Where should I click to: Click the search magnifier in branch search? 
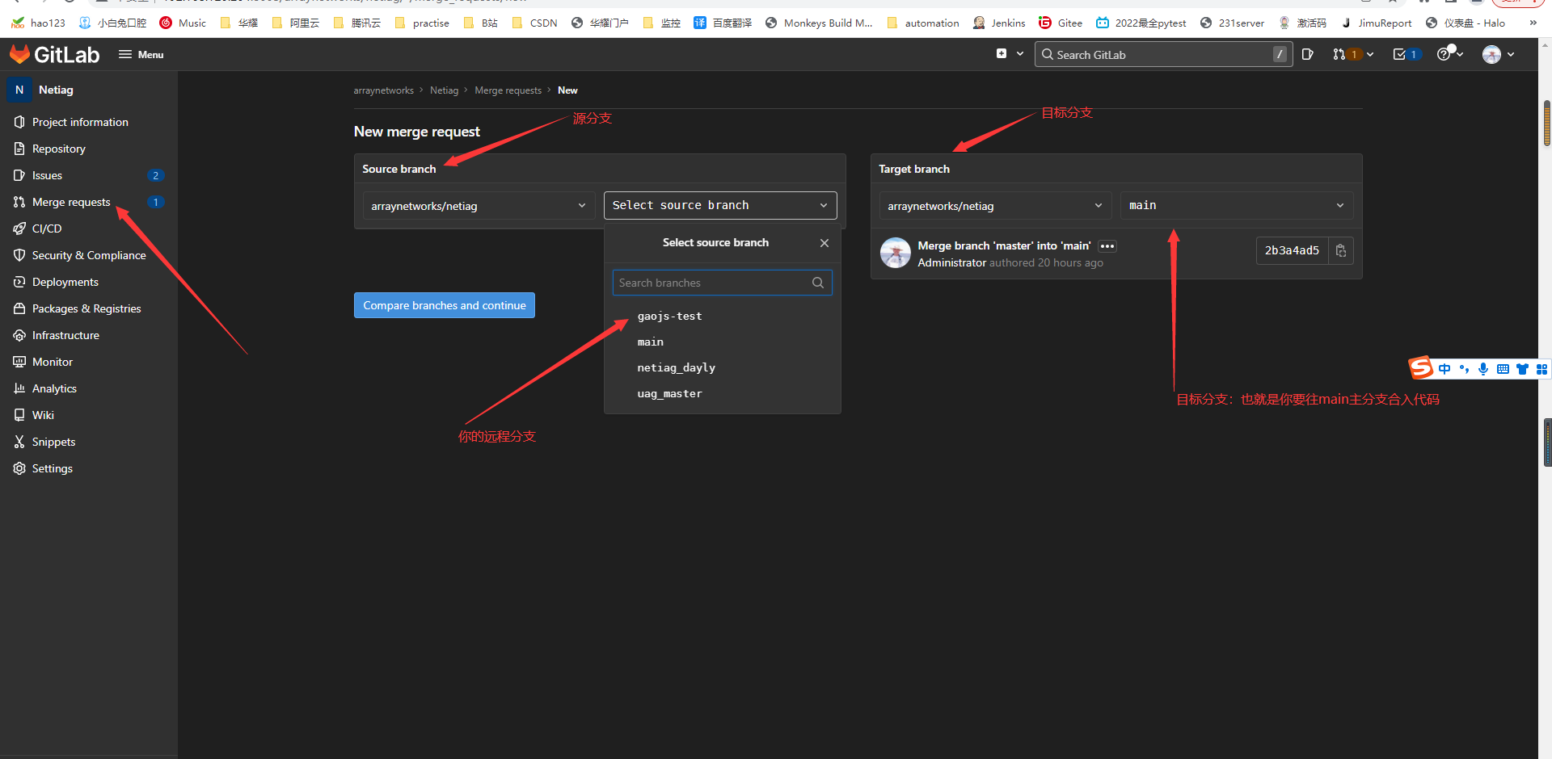[818, 283]
